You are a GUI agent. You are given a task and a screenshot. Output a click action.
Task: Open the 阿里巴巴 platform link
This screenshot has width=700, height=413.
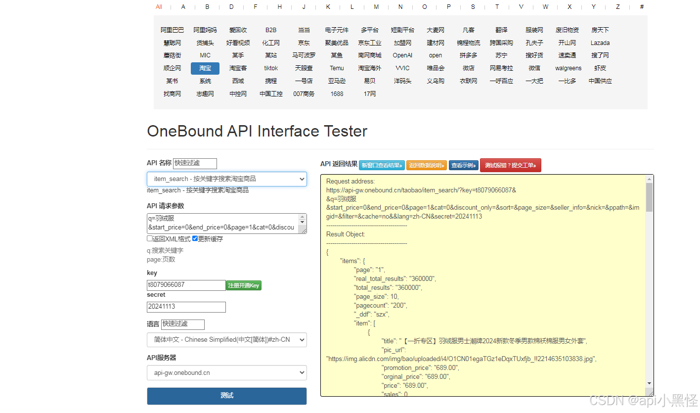click(172, 30)
